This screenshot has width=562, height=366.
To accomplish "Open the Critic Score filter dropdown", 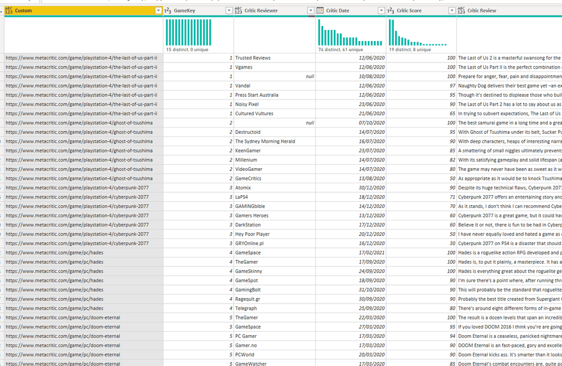I will [x=452, y=11].
